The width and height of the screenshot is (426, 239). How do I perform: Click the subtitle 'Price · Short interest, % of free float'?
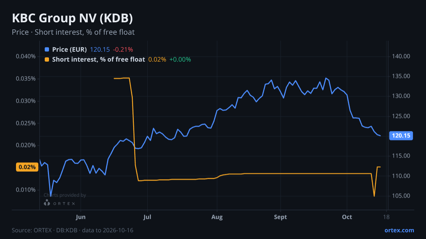(x=73, y=32)
